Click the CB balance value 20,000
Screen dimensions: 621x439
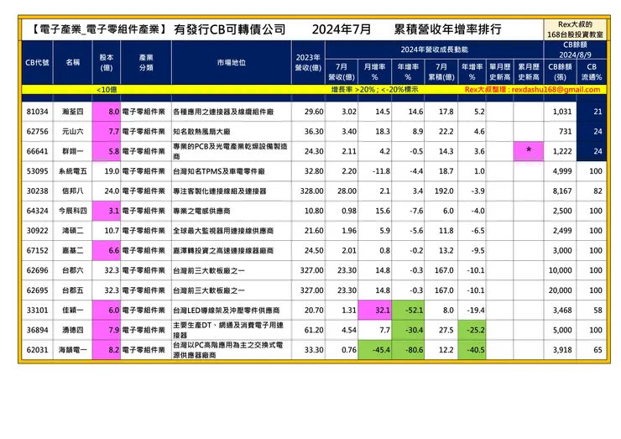point(560,290)
